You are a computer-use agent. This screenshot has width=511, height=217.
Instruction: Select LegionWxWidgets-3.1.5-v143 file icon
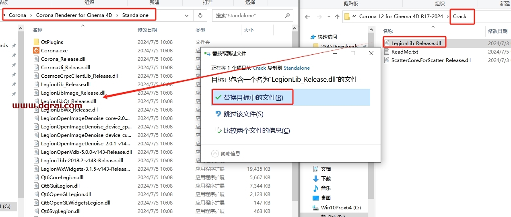36,169
